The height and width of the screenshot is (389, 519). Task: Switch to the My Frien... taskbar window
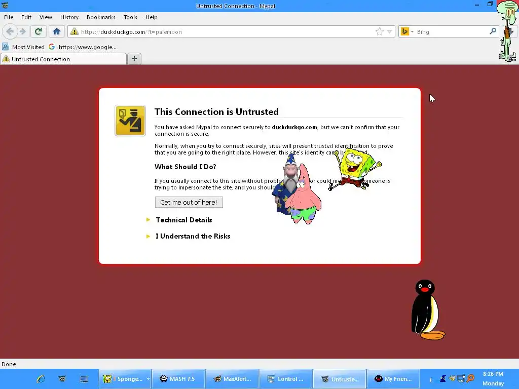(393, 379)
